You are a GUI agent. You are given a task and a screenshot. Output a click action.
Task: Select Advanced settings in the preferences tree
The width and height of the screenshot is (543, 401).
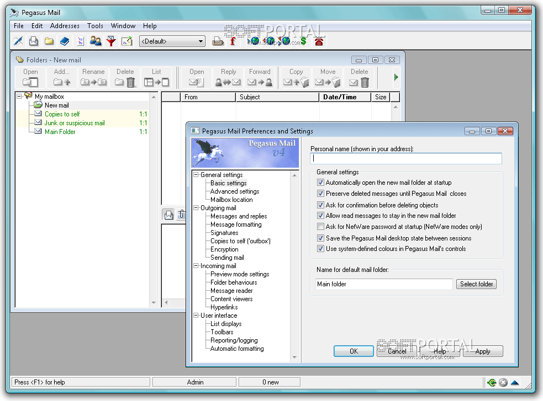point(235,191)
